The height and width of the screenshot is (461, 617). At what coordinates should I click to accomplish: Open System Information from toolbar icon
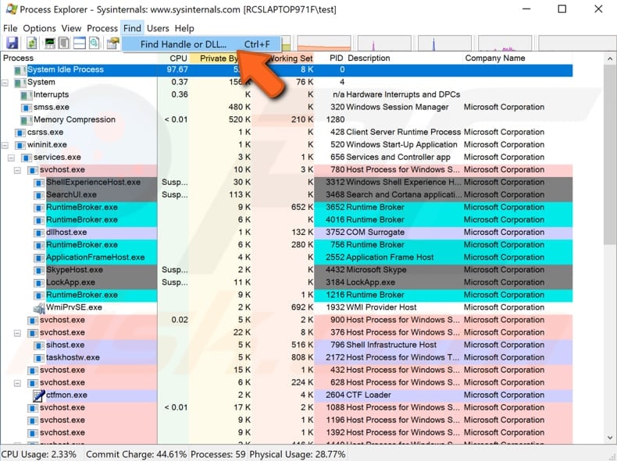point(49,43)
